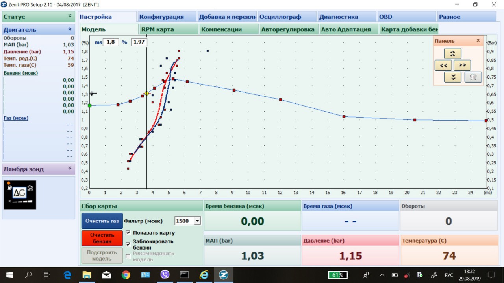Toggle the Заблокировать бензин checkbox
Viewport: 504px width, 283px height.
point(128,244)
